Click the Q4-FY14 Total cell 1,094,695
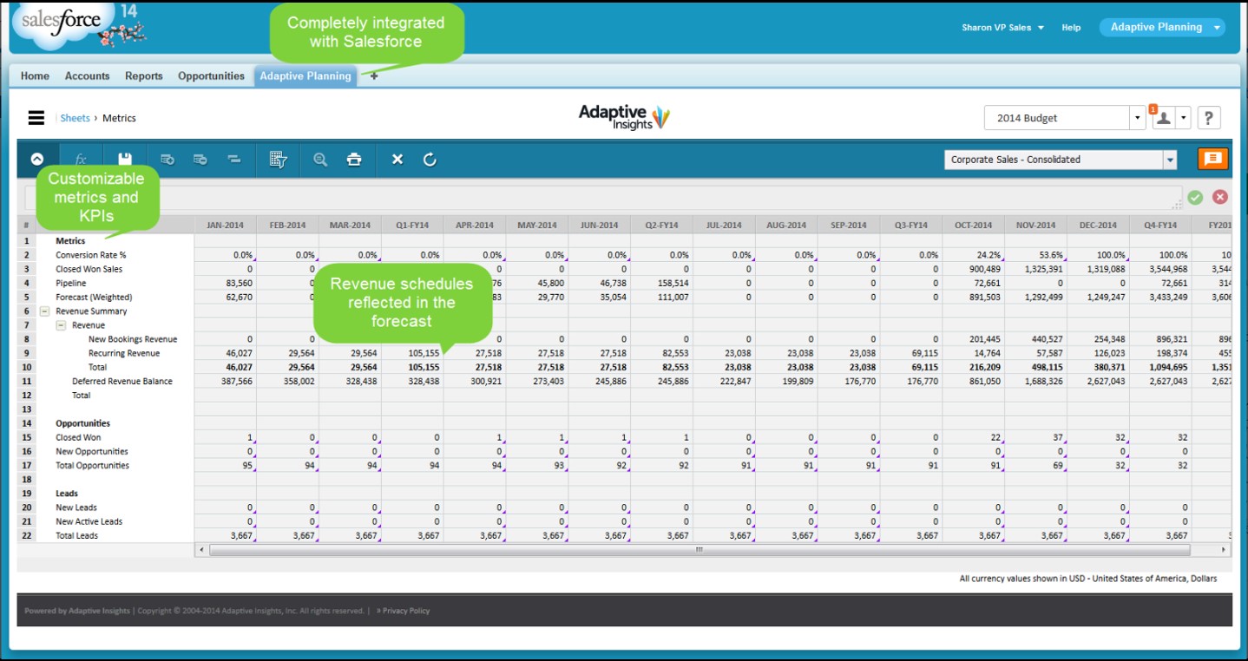1248x661 pixels. pos(1160,367)
